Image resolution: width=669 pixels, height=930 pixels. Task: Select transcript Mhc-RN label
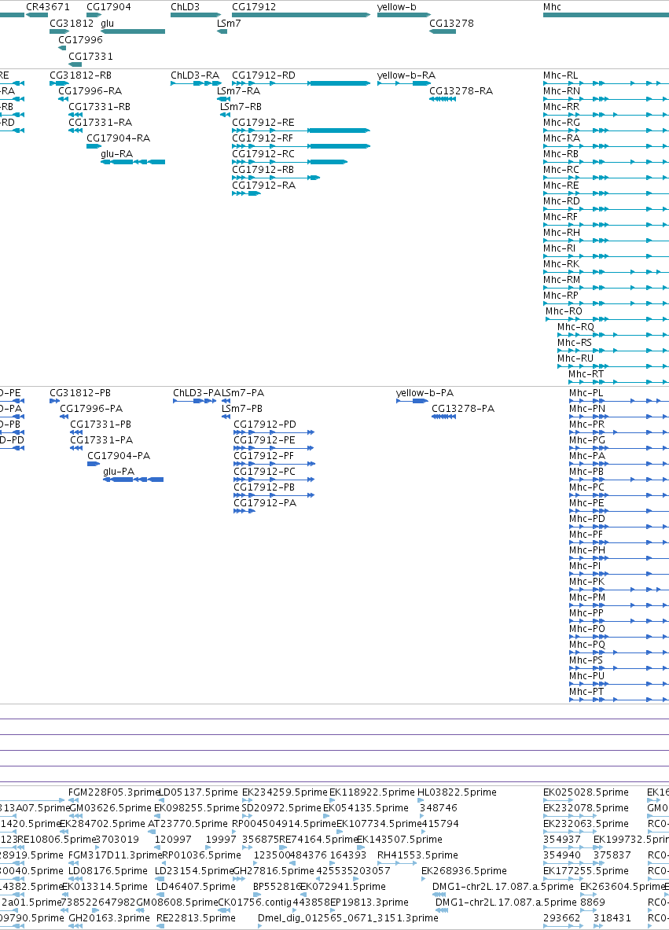click(561, 90)
